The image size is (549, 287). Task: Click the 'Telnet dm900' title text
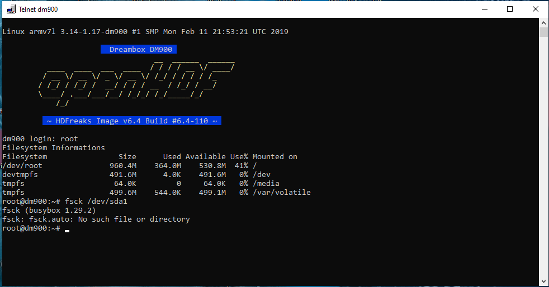(x=38, y=9)
